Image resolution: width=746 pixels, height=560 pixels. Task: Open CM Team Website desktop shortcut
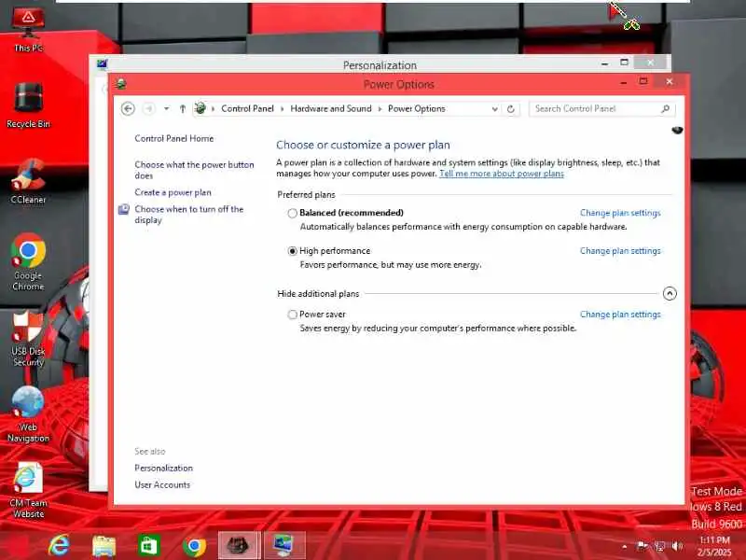(x=28, y=491)
